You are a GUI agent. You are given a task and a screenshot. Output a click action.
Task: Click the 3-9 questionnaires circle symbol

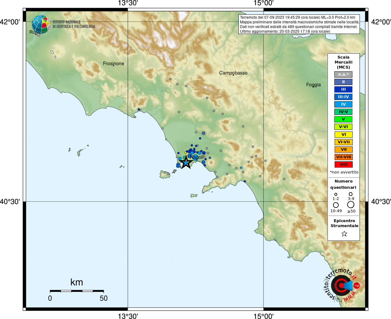(x=351, y=194)
